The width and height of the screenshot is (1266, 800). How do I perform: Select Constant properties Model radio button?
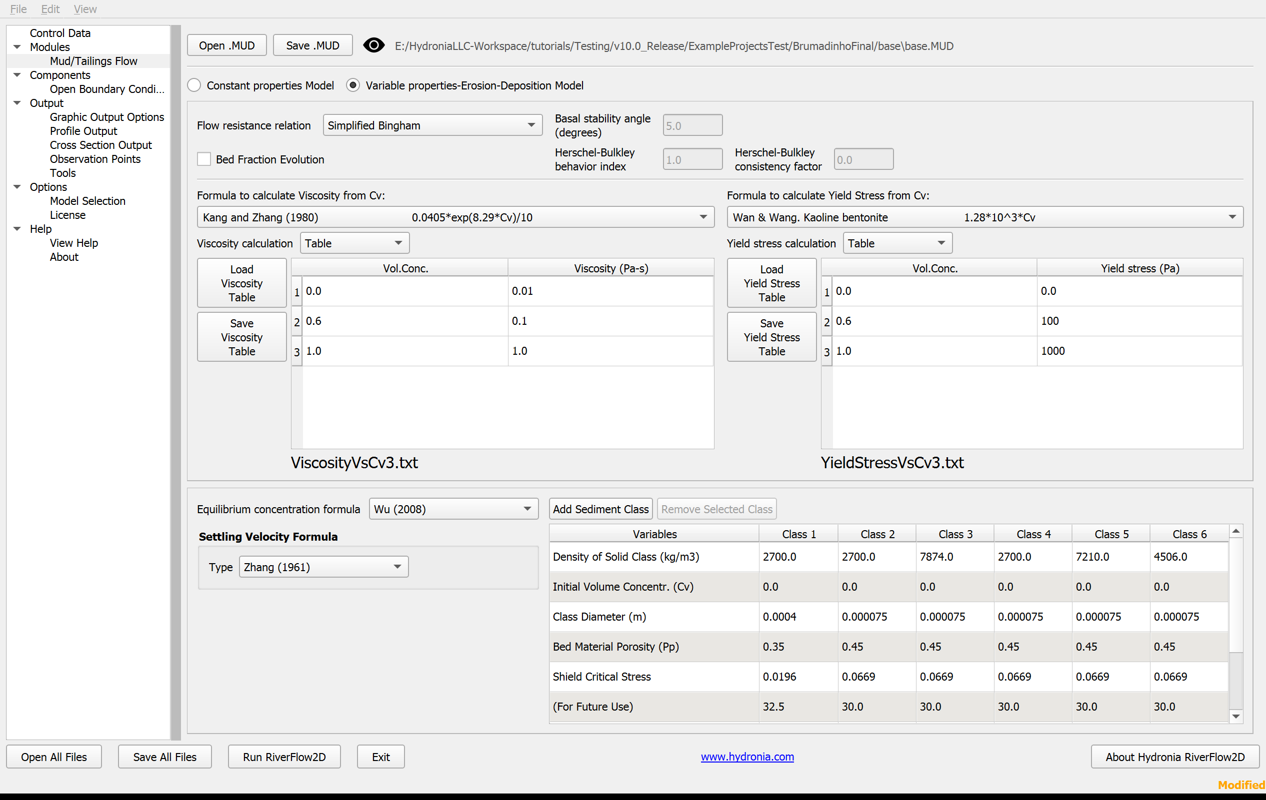(194, 85)
